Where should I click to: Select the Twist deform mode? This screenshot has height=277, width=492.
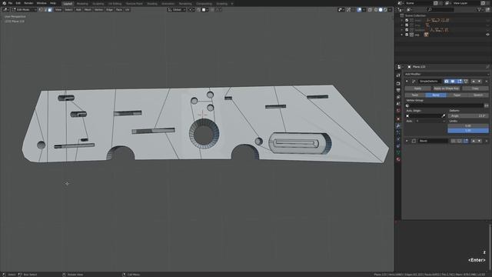pyautogui.click(x=415, y=95)
